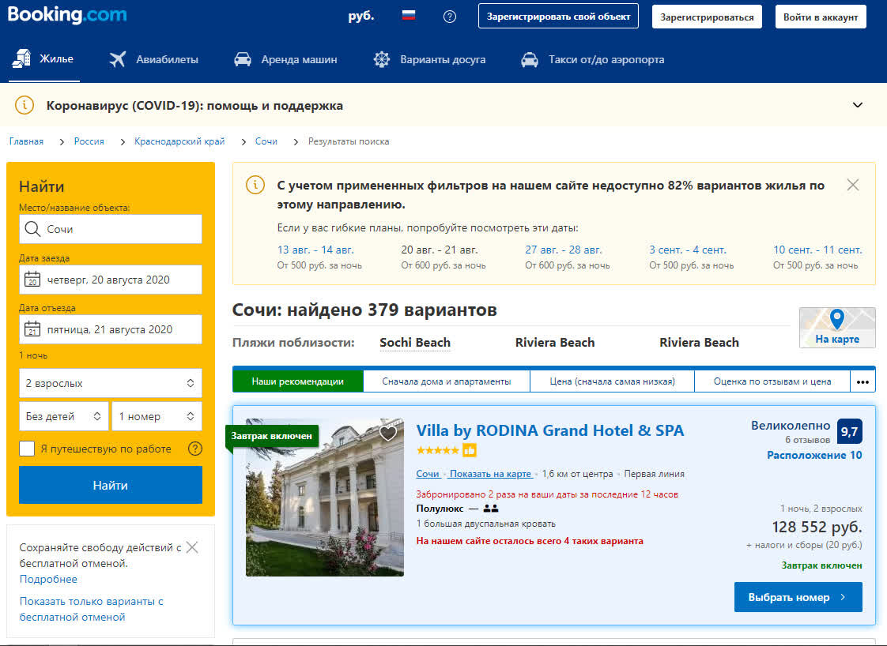Open the Аренда машин tab

click(285, 59)
